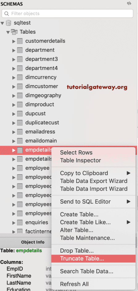Expand the department table node
The height and width of the screenshot is (291, 138).
click(14, 50)
